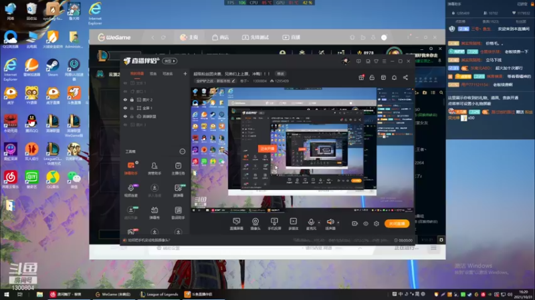
Task: Add a 直播屏幕 screen capture source
Action: 237,224
